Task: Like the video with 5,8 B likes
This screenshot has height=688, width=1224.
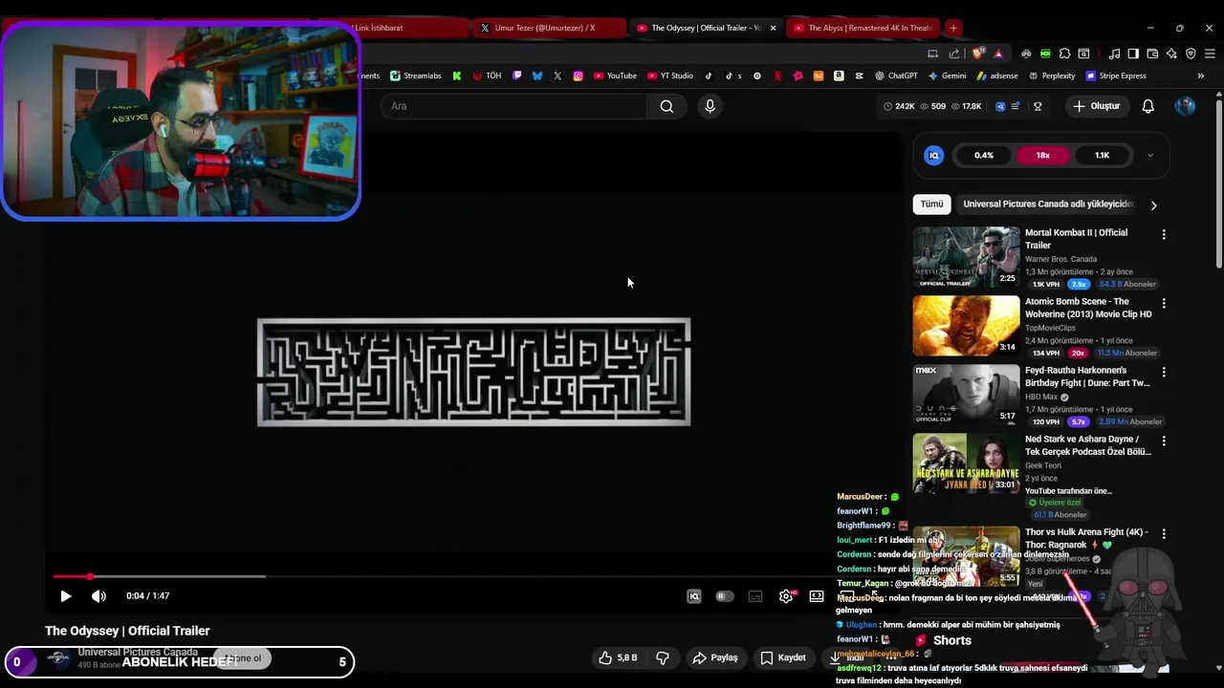Action: [x=618, y=657]
